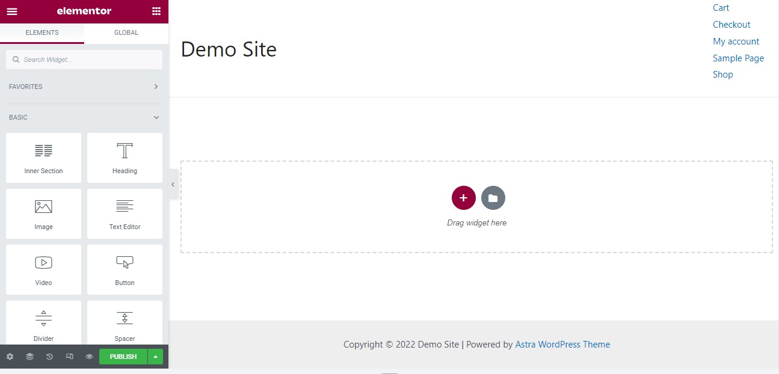Open save options arrow beside Publish
Screen dimensions: 779x374
click(155, 357)
